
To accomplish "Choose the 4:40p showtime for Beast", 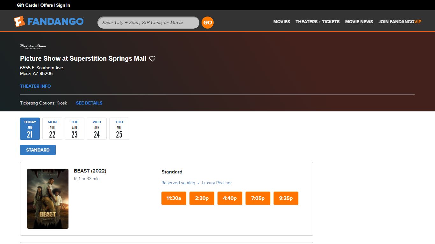I will coord(230,198).
